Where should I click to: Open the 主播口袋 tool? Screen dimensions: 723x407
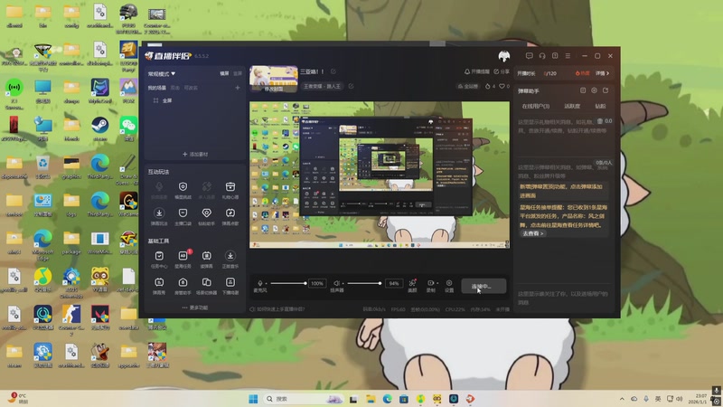pos(183,216)
